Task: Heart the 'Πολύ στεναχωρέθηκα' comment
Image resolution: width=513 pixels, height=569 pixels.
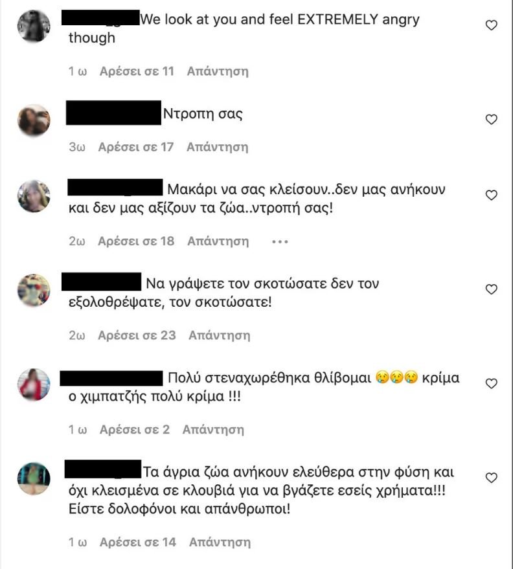Action: (x=491, y=384)
